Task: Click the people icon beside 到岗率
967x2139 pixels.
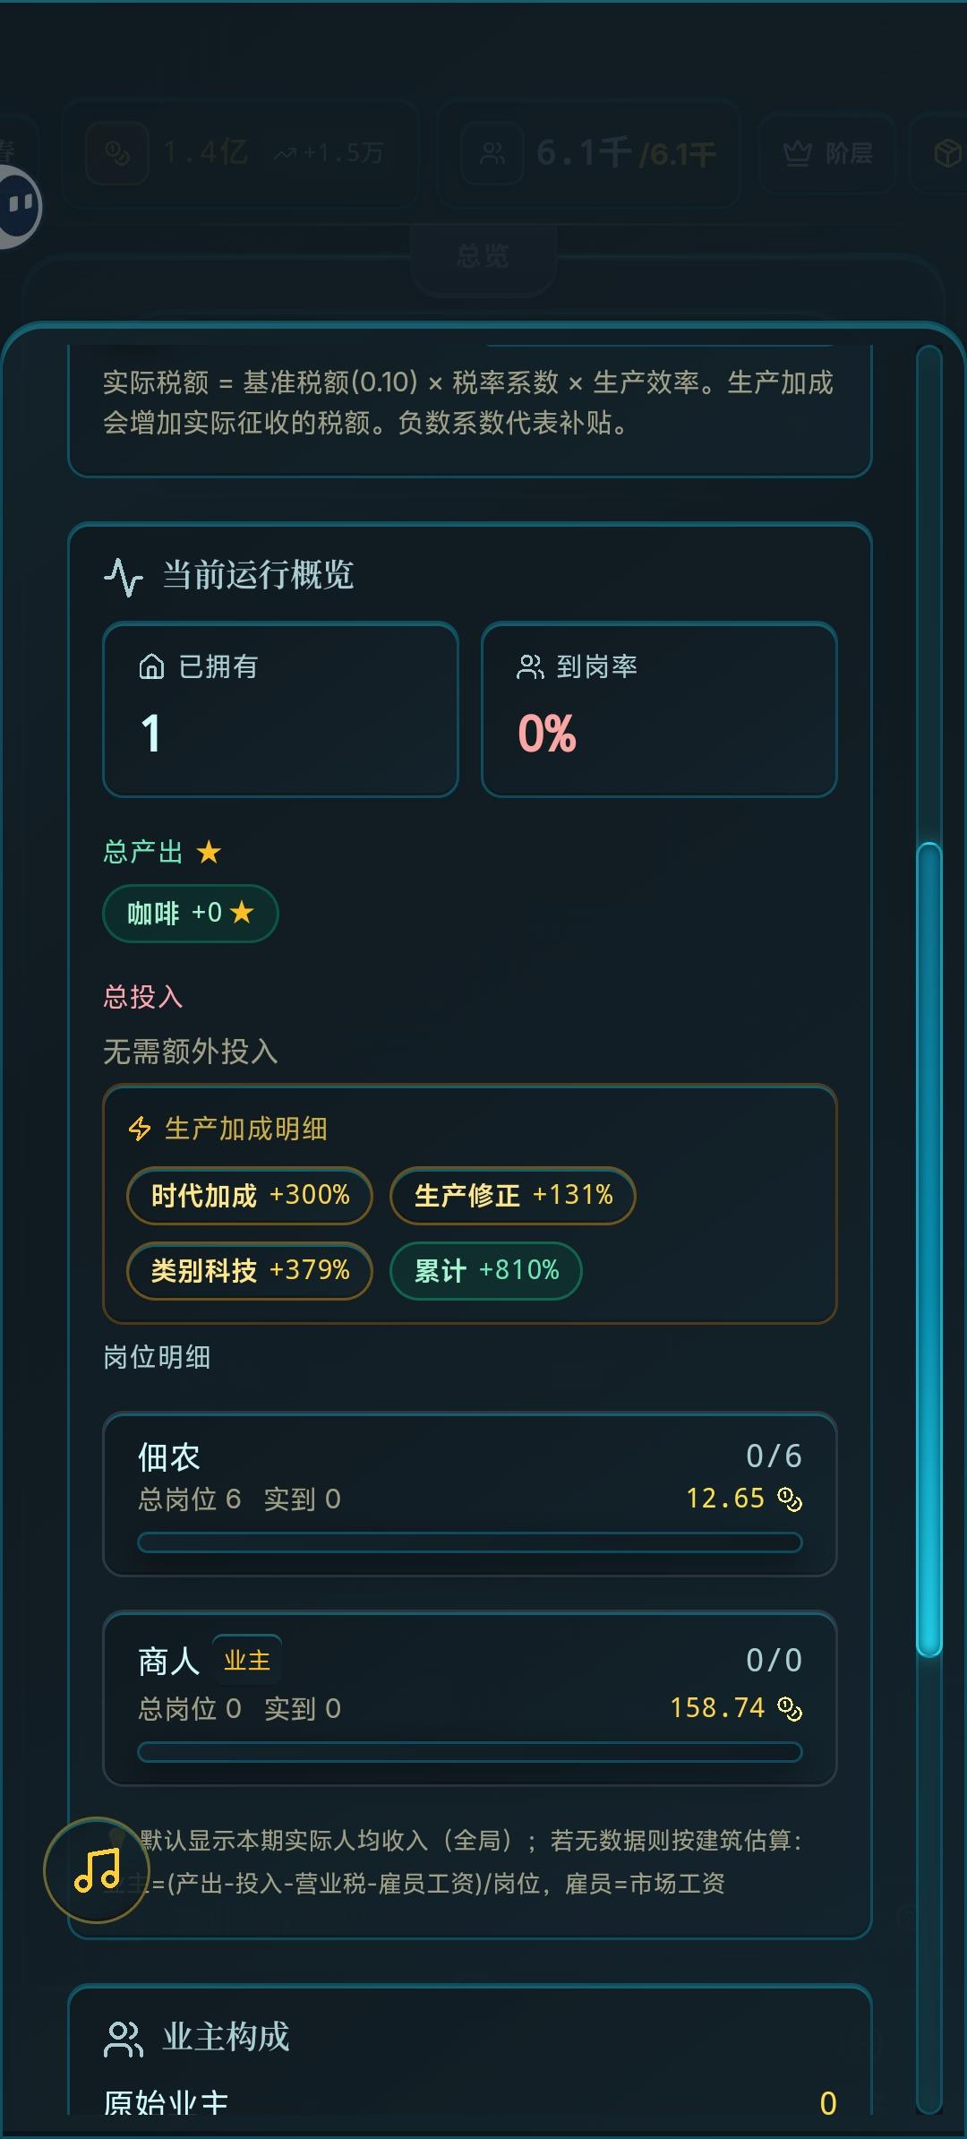Action: click(530, 666)
